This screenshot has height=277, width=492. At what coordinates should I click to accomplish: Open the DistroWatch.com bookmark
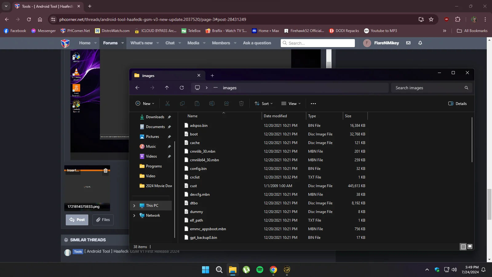tap(112, 31)
